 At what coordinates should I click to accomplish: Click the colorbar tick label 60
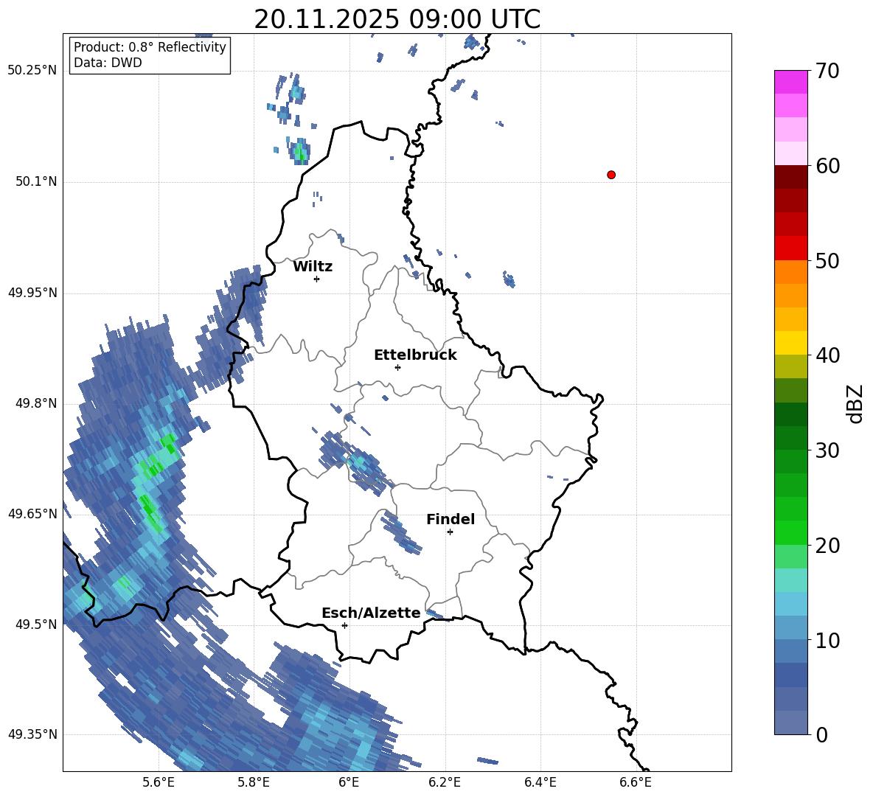click(x=827, y=166)
